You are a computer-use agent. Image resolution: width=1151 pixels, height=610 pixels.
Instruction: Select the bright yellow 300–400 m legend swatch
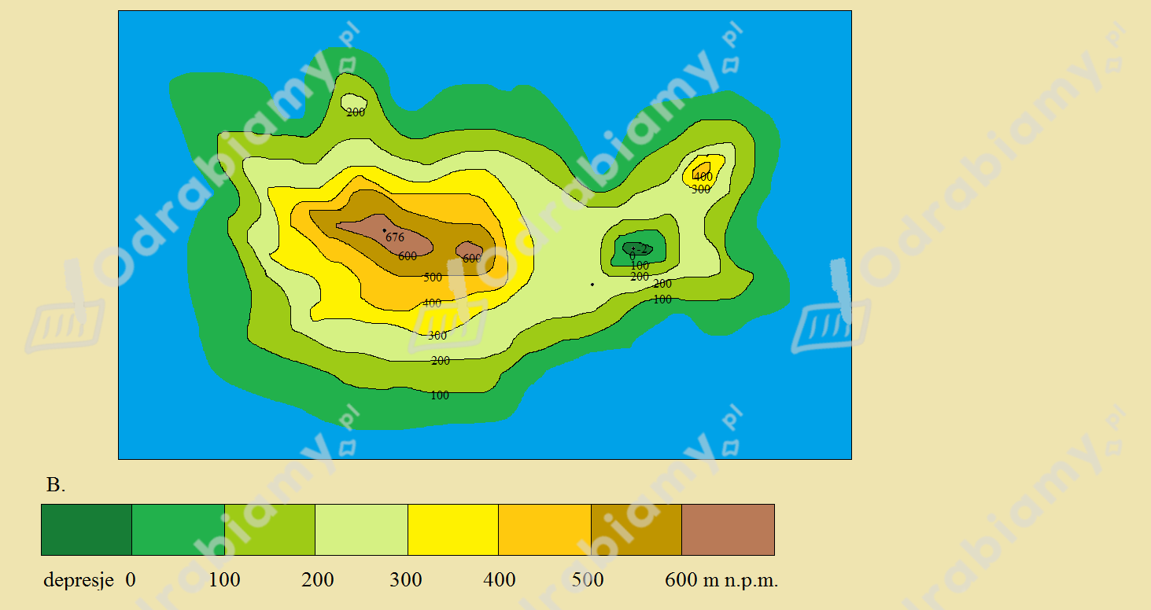453,530
